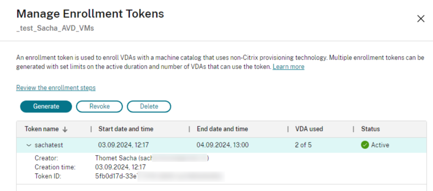Click the Token ID value 5fb0d17d-33e
Screen dimensions: 433x191
(116, 176)
